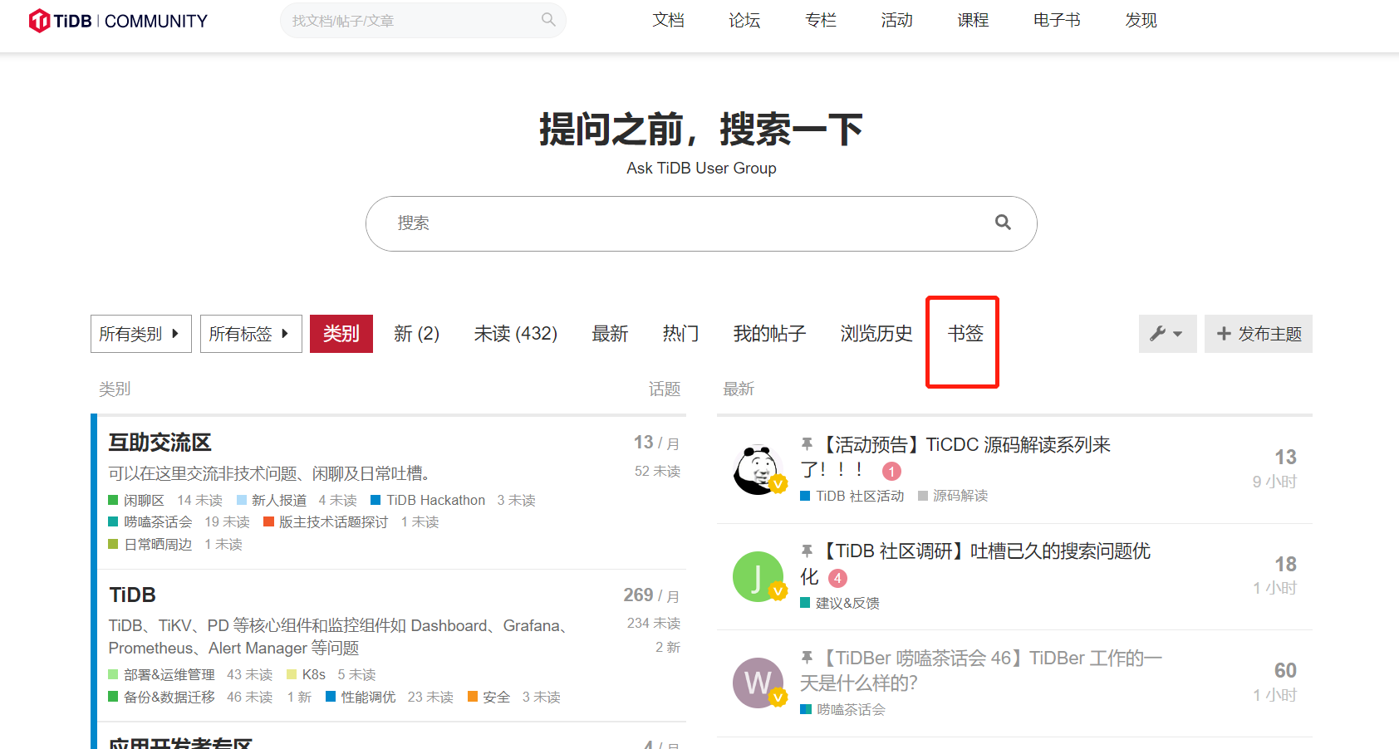1399x749 pixels.
Task: Click the magnifier icon in the top search box
Action: tap(548, 19)
